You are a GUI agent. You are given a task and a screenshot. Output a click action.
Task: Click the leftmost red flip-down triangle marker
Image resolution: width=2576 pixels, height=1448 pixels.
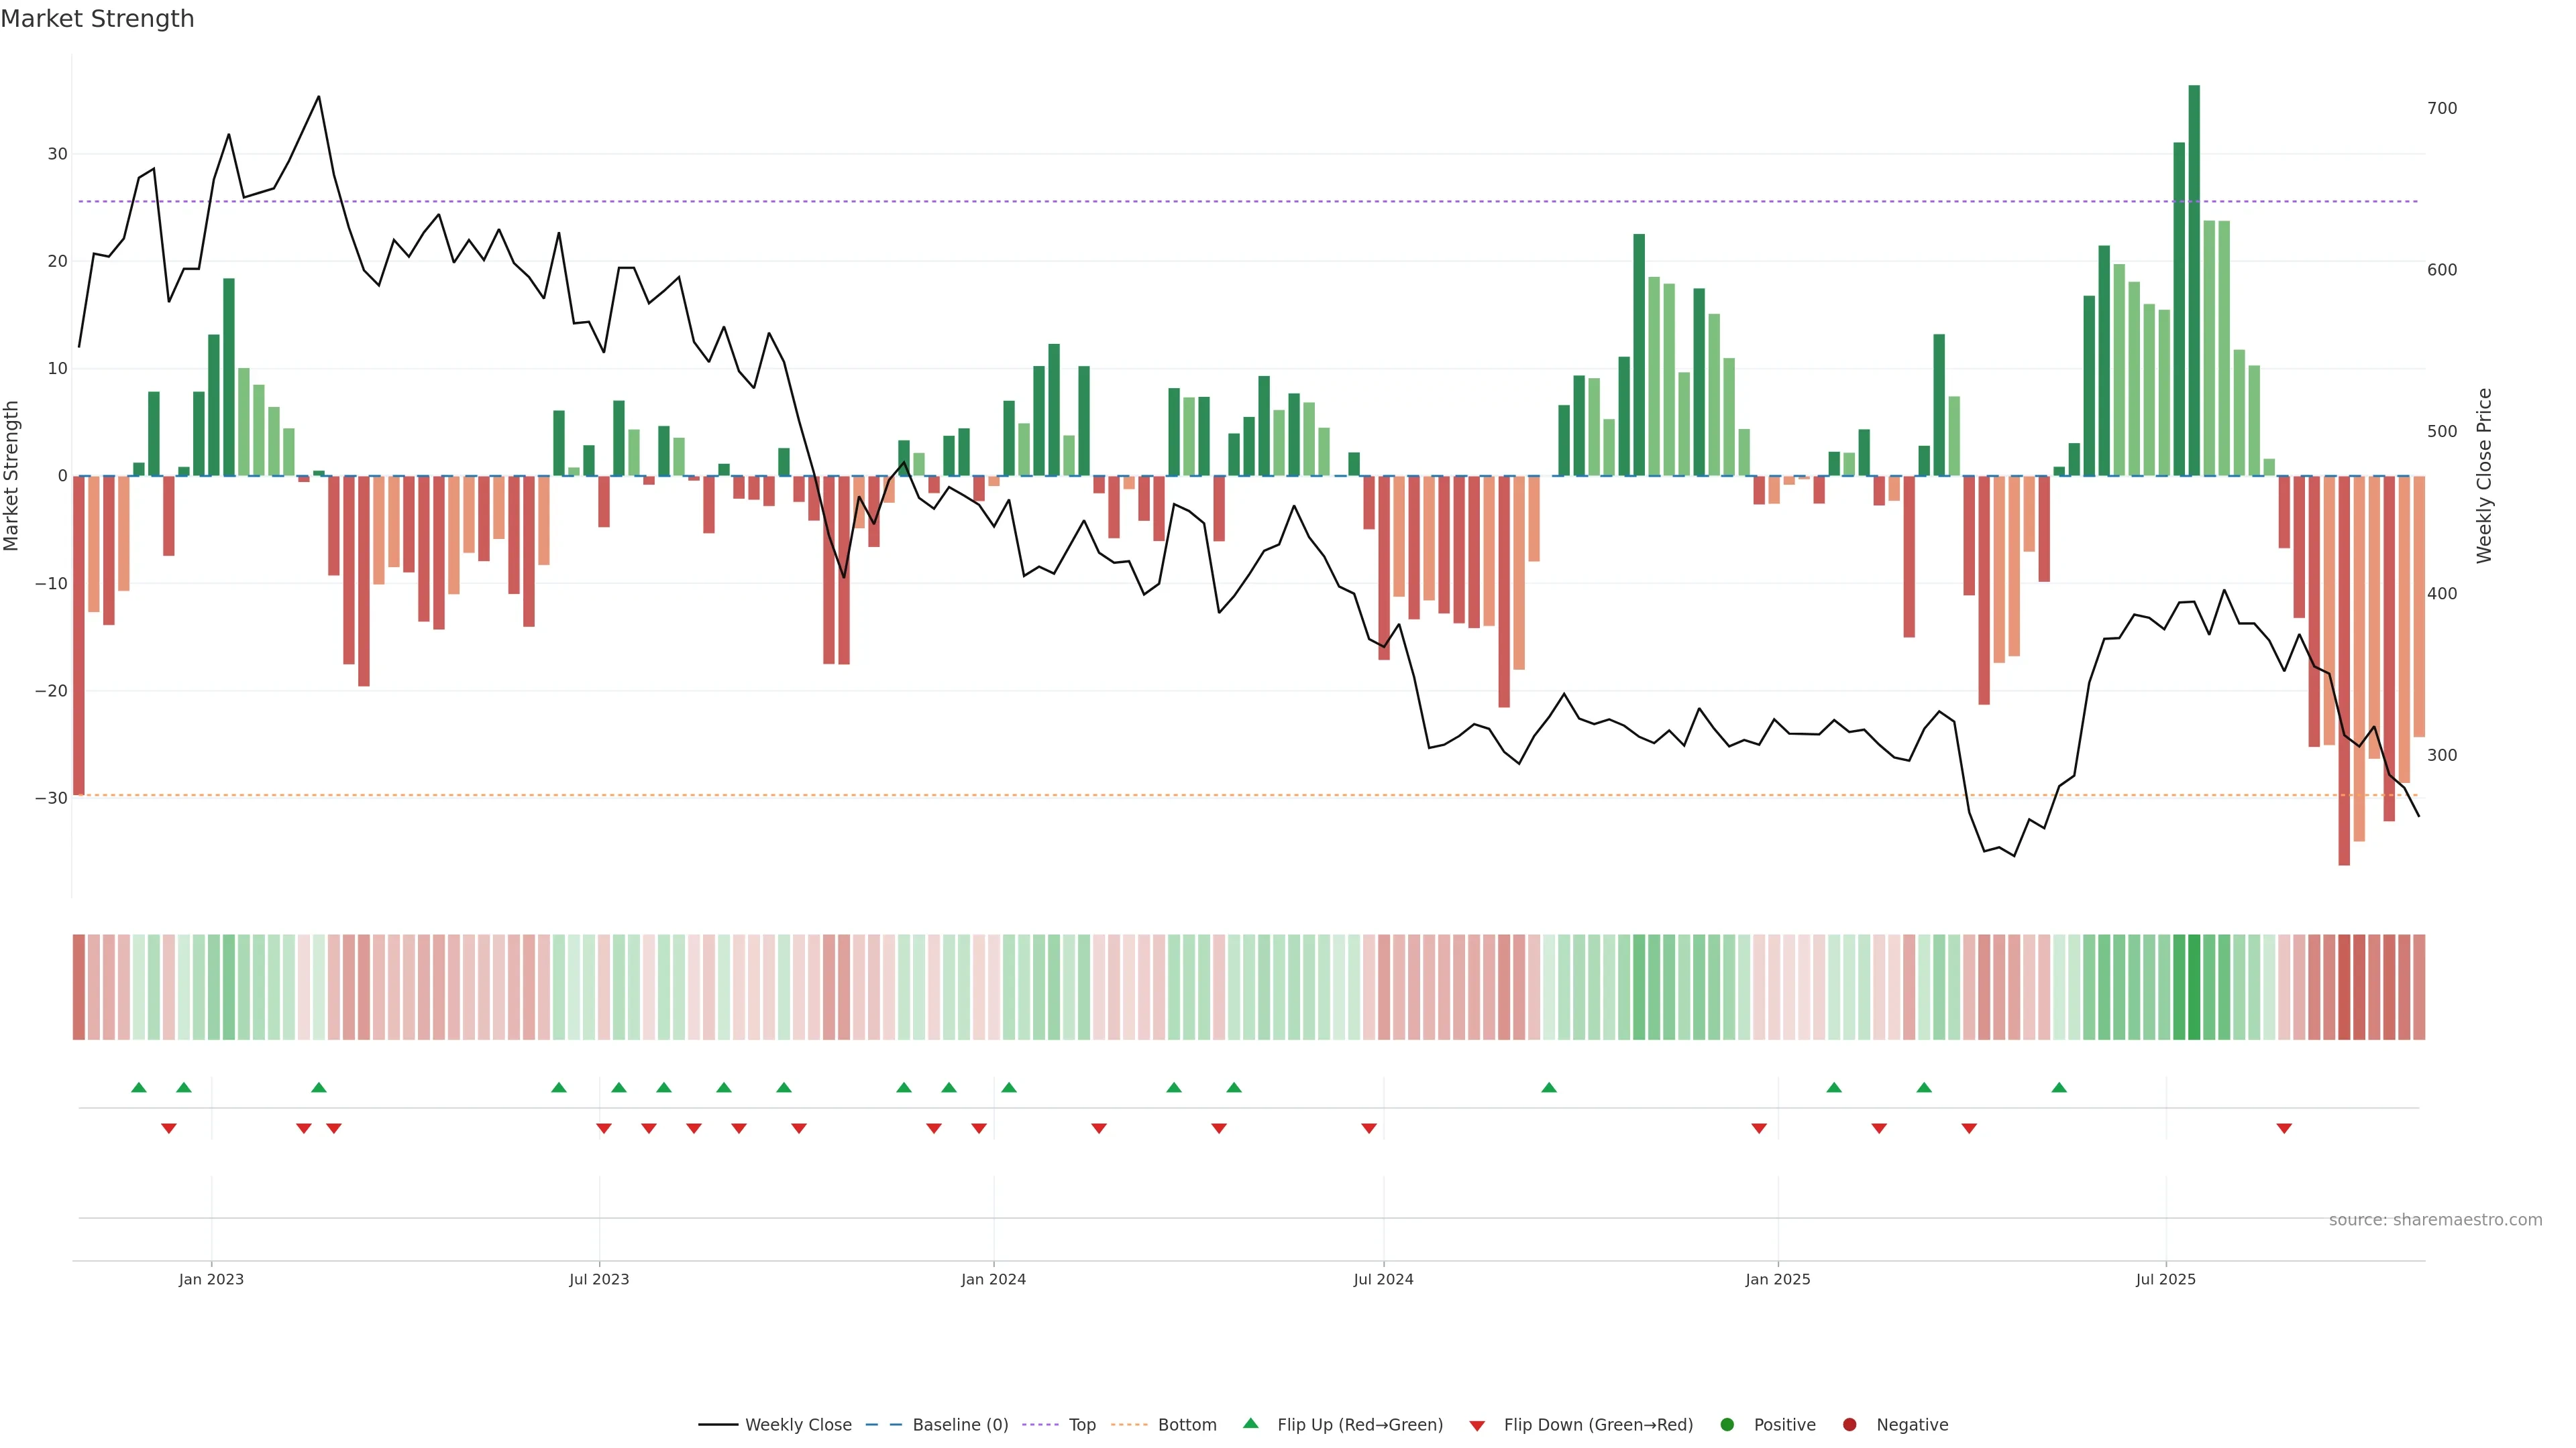[x=169, y=1128]
